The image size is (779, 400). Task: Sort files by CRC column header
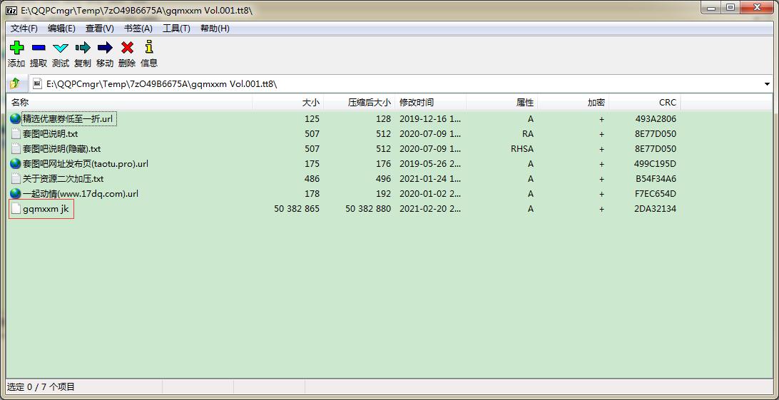[667, 103]
